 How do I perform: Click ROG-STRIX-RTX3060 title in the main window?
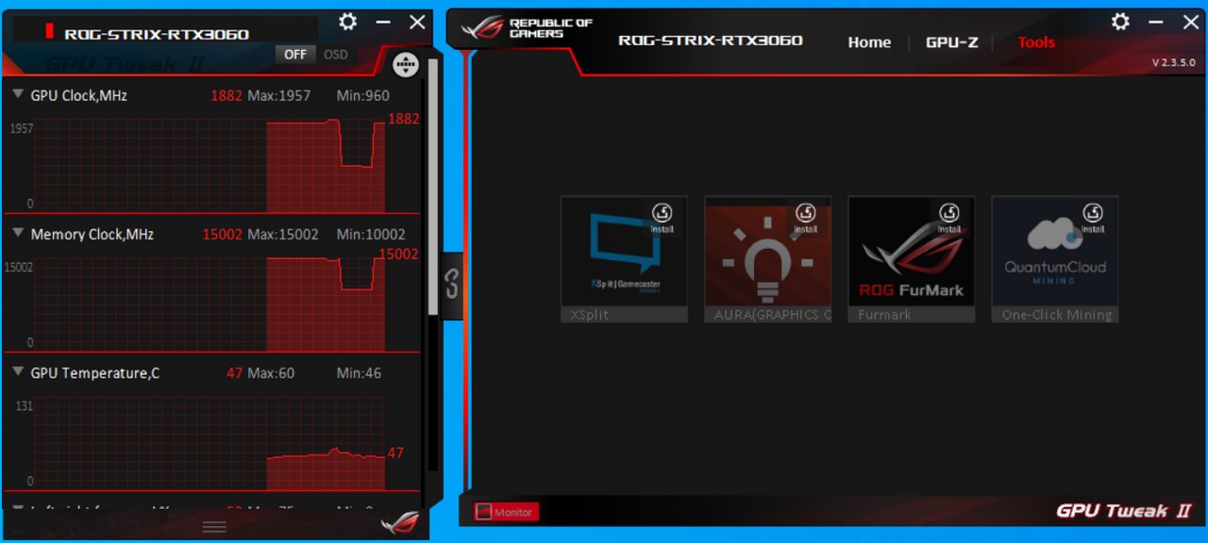click(711, 40)
